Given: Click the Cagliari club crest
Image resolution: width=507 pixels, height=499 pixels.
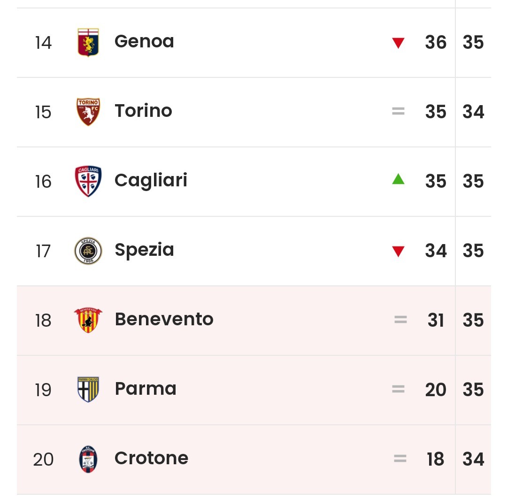Looking at the screenshot, I should (x=88, y=181).
